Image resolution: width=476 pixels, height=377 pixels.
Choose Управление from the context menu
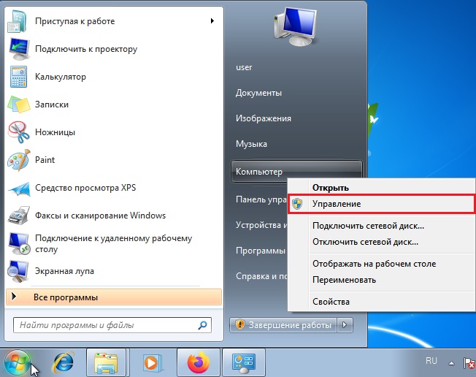pos(381,204)
